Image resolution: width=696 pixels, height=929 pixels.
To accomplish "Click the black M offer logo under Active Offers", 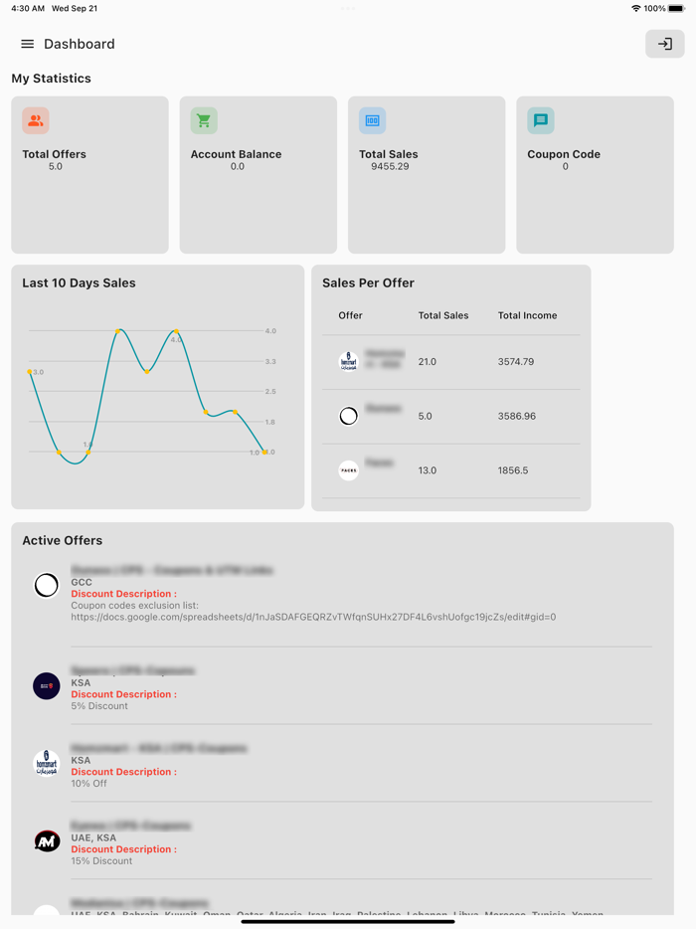I will (47, 840).
